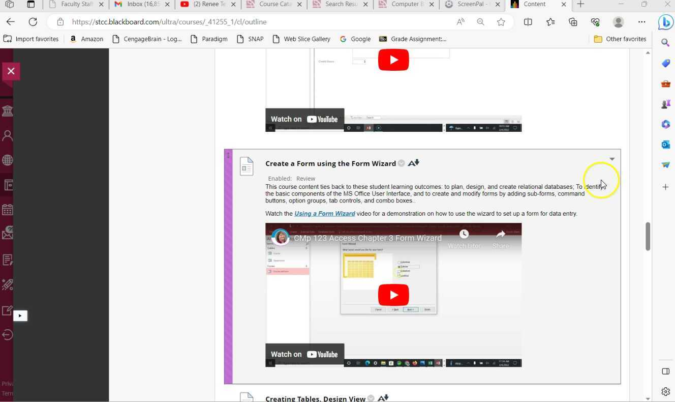Screen dimensions: 675x402
Task: Switch to the ScreenPal browser tab
Action: (x=471, y=5)
